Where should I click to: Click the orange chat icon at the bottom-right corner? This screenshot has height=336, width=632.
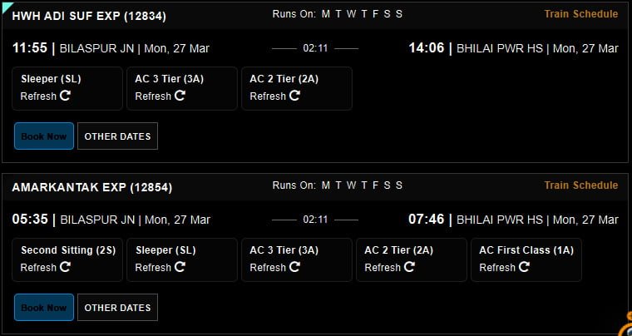tap(626, 324)
